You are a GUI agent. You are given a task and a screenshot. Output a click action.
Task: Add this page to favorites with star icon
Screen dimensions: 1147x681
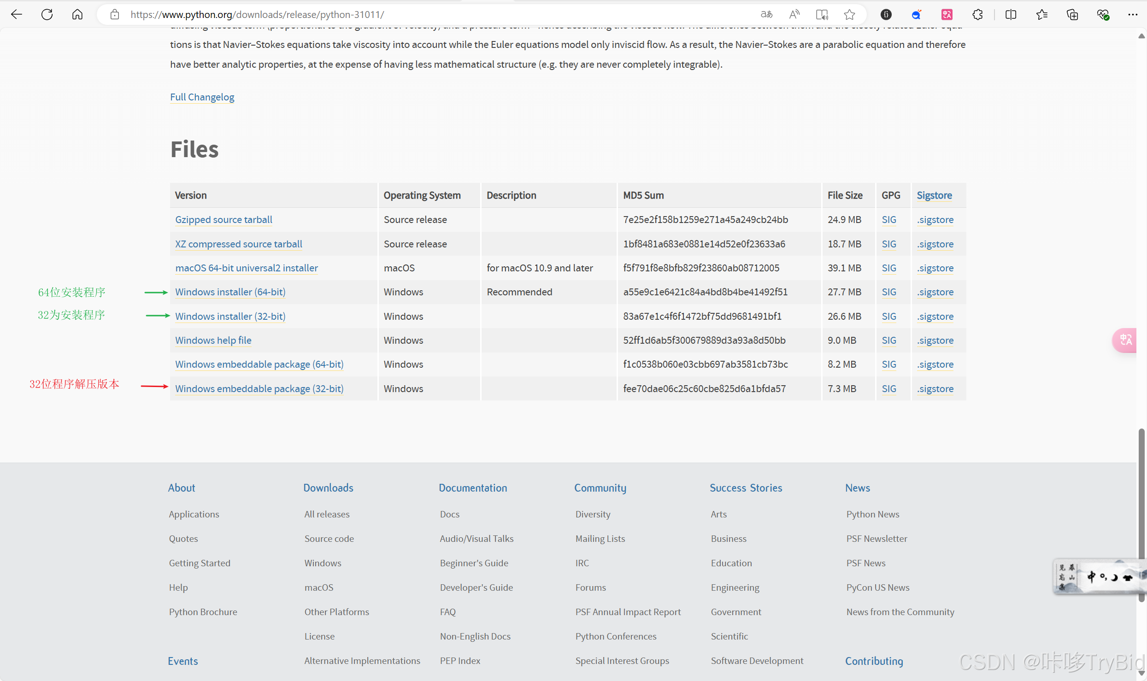[849, 14]
